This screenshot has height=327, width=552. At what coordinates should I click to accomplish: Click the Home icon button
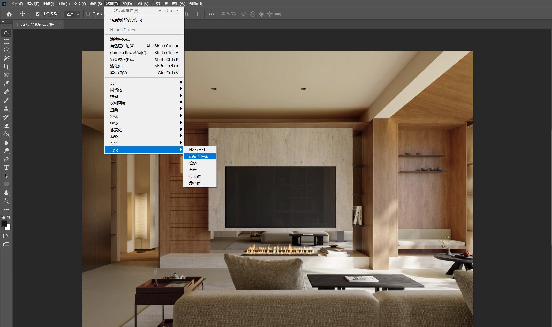click(9, 14)
